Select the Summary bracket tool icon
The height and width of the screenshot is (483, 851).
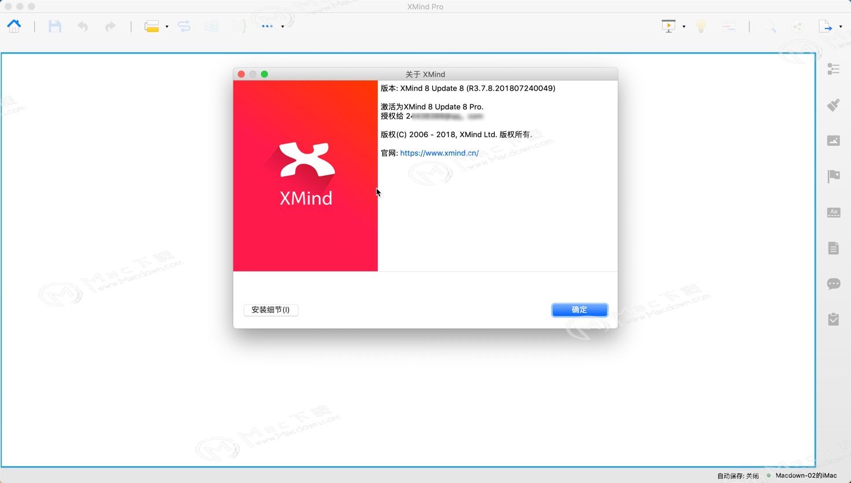coord(239,26)
